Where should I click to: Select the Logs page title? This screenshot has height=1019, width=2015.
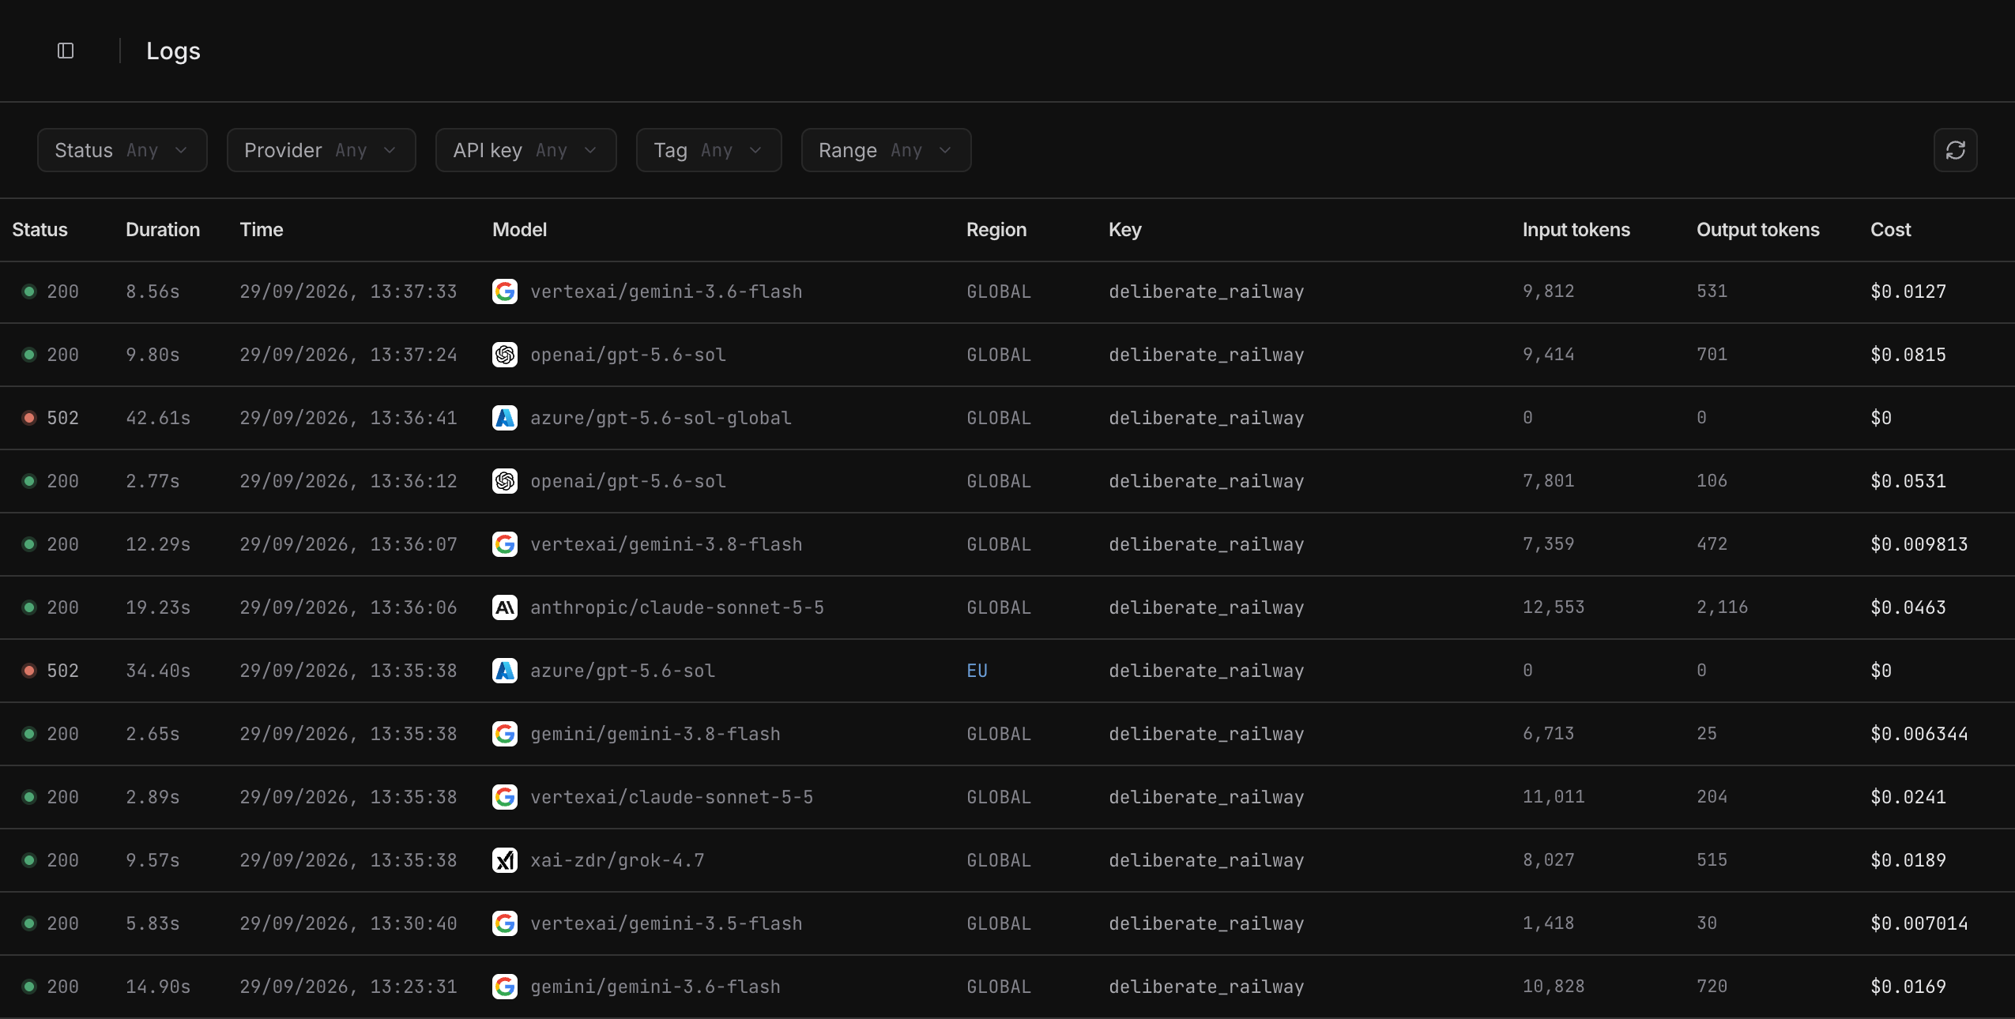173,51
